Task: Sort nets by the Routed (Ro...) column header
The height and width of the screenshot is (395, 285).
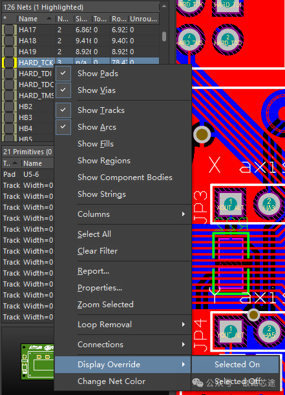Action: 119,19
